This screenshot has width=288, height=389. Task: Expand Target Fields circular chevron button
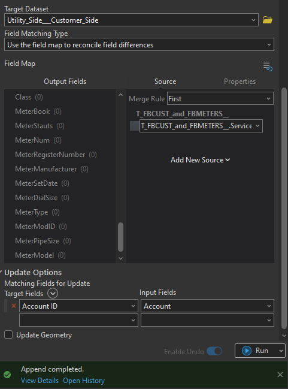[53, 293]
